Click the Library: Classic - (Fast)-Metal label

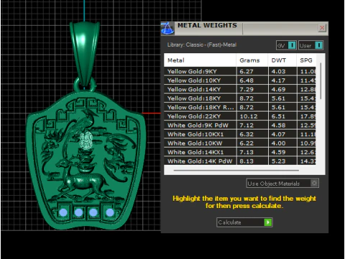(x=202, y=45)
